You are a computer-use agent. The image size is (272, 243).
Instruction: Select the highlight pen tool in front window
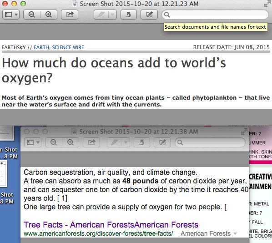pos(101,15)
